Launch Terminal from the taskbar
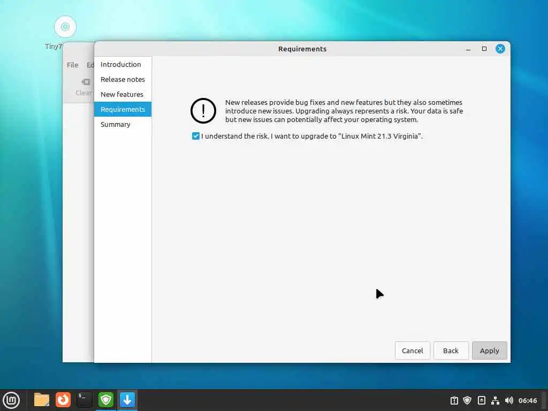The height and width of the screenshot is (411, 548). 84,400
